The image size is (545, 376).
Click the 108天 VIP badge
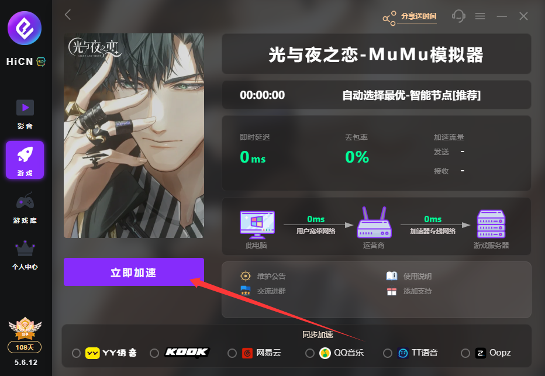point(25,347)
